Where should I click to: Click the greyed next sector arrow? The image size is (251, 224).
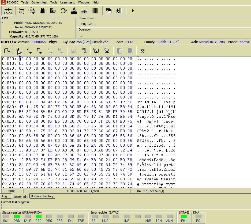pyautogui.click(x=50, y=51)
